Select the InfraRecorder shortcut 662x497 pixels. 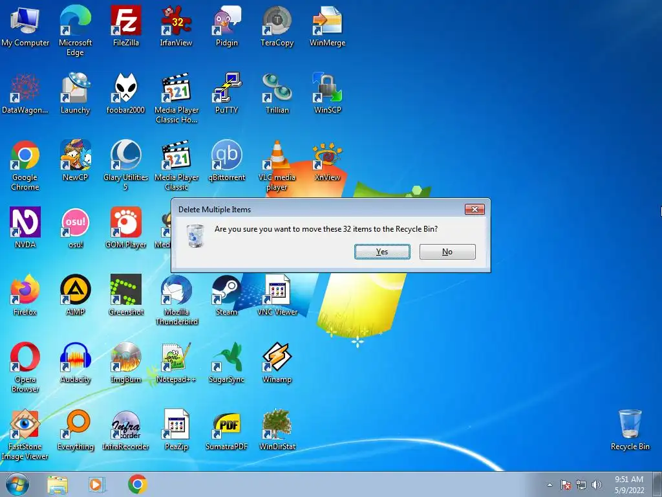126,430
